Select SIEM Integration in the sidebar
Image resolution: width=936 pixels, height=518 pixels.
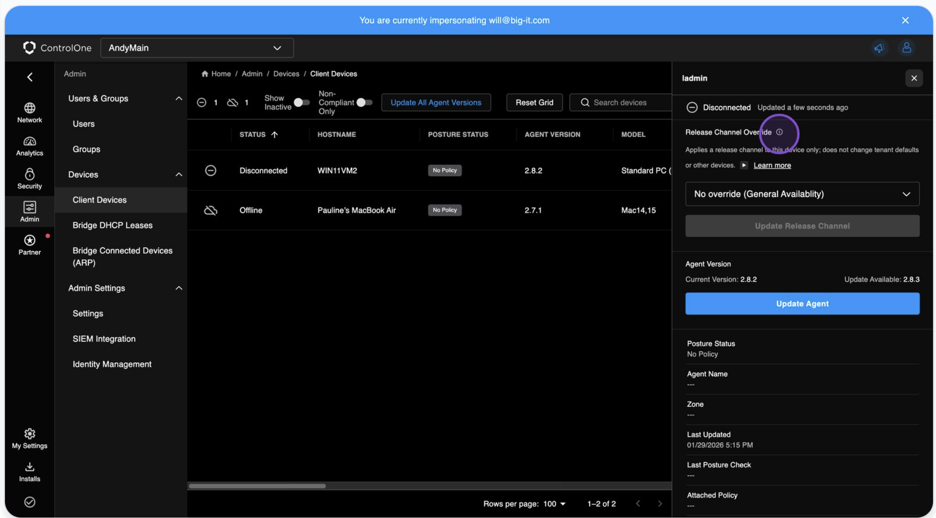(x=104, y=338)
